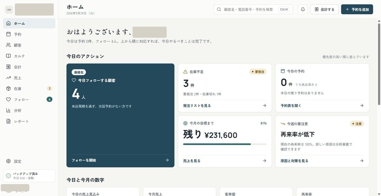Click the downtrend icon on 今週の要注意 card
Viewport: 381px width, 196px height.
[x=283, y=124]
